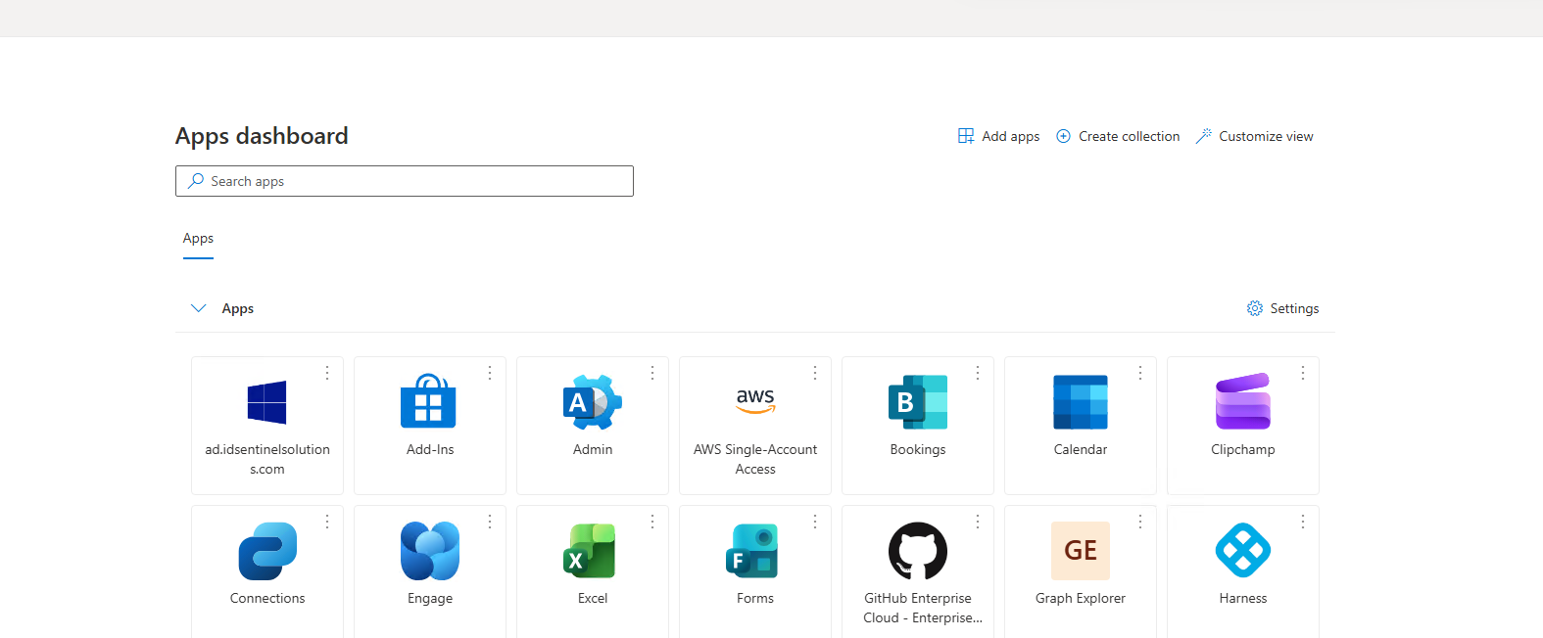Click the Customize view wand icon
The height and width of the screenshot is (638, 1543).
click(x=1204, y=136)
